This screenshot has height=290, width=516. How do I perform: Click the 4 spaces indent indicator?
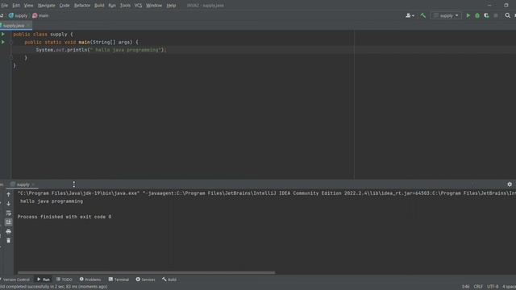[x=509, y=287]
